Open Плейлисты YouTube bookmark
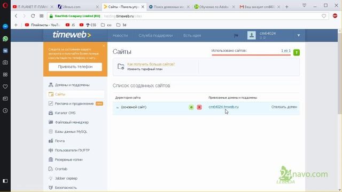 (42, 25)
